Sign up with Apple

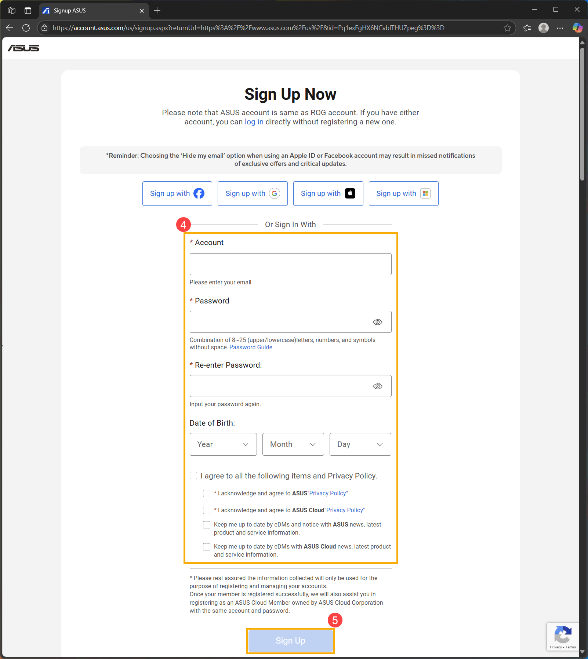pyautogui.click(x=328, y=193)
